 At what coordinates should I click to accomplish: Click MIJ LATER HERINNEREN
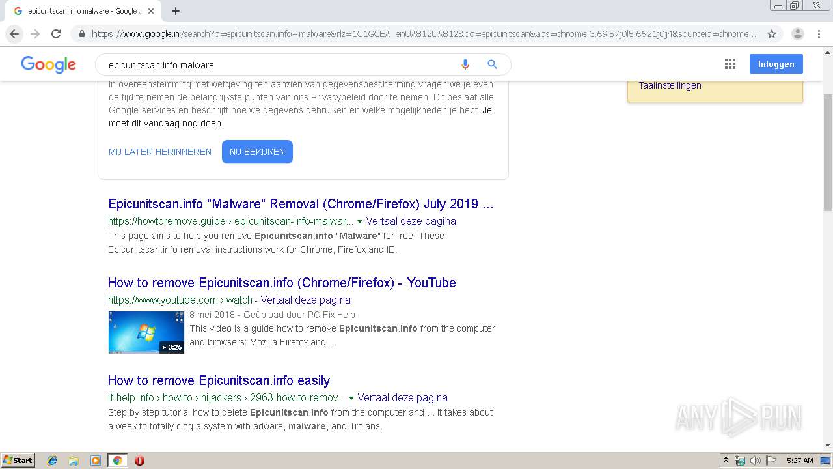click(x=160, y=152)
